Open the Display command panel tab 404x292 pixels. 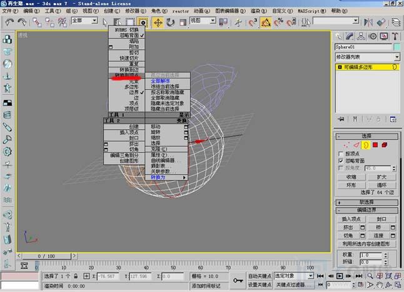pos(384,36)
